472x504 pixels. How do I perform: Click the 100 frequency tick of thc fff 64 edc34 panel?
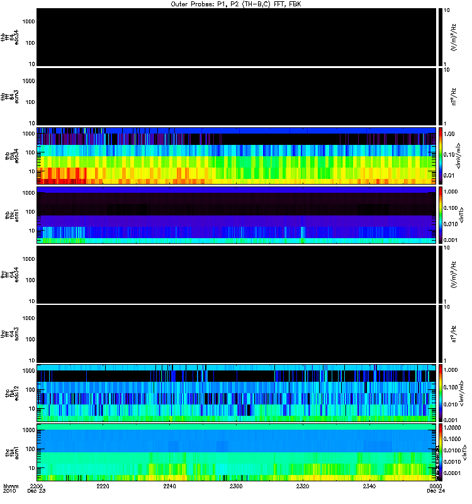click(x=30, y=280)
